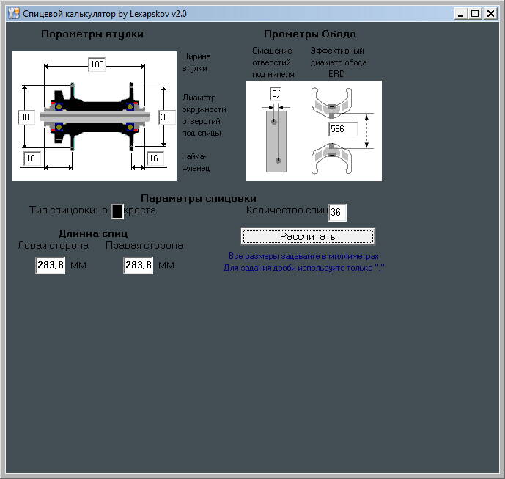Viewport: 505px width, 479px height.
Task: Click the right nut-to-flange field showing 16
Action: 154,158
